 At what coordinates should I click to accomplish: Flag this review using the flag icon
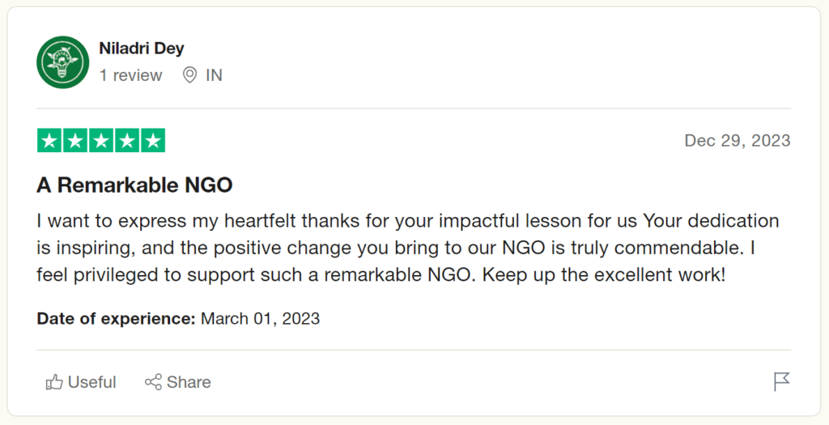781,381
